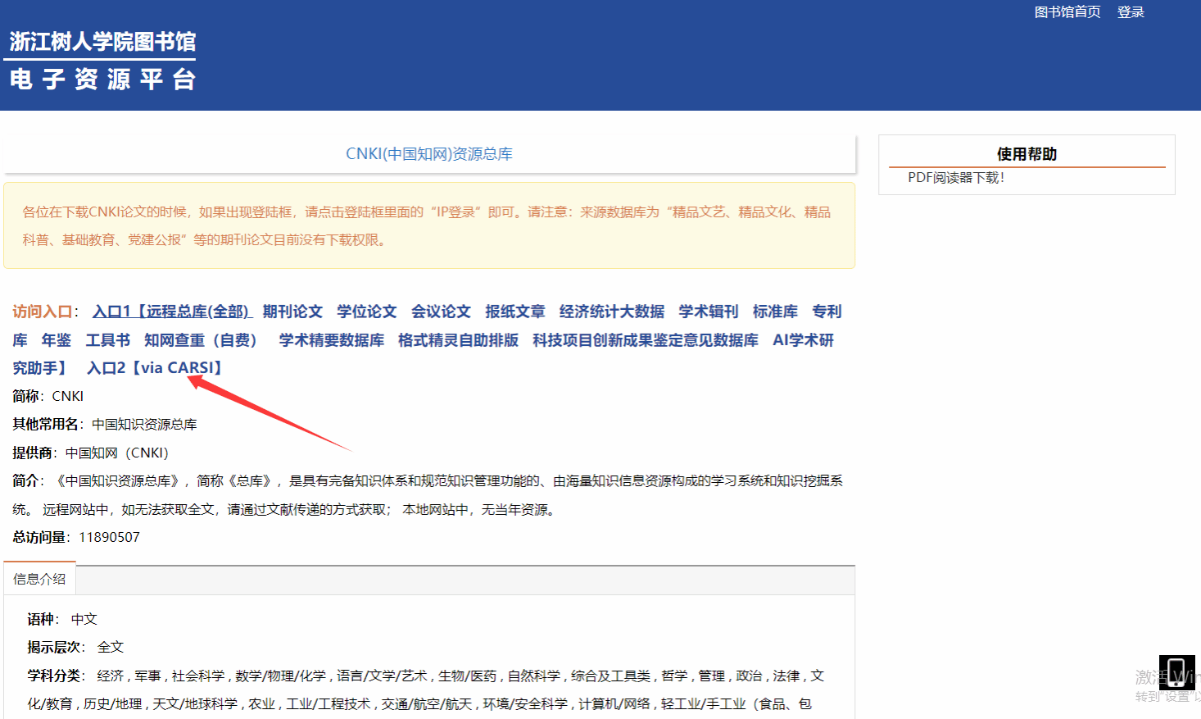Screen dimensions: 1201x719
Task: Click the 学术精要数据库 link
Action: click(x=331, y=340)
